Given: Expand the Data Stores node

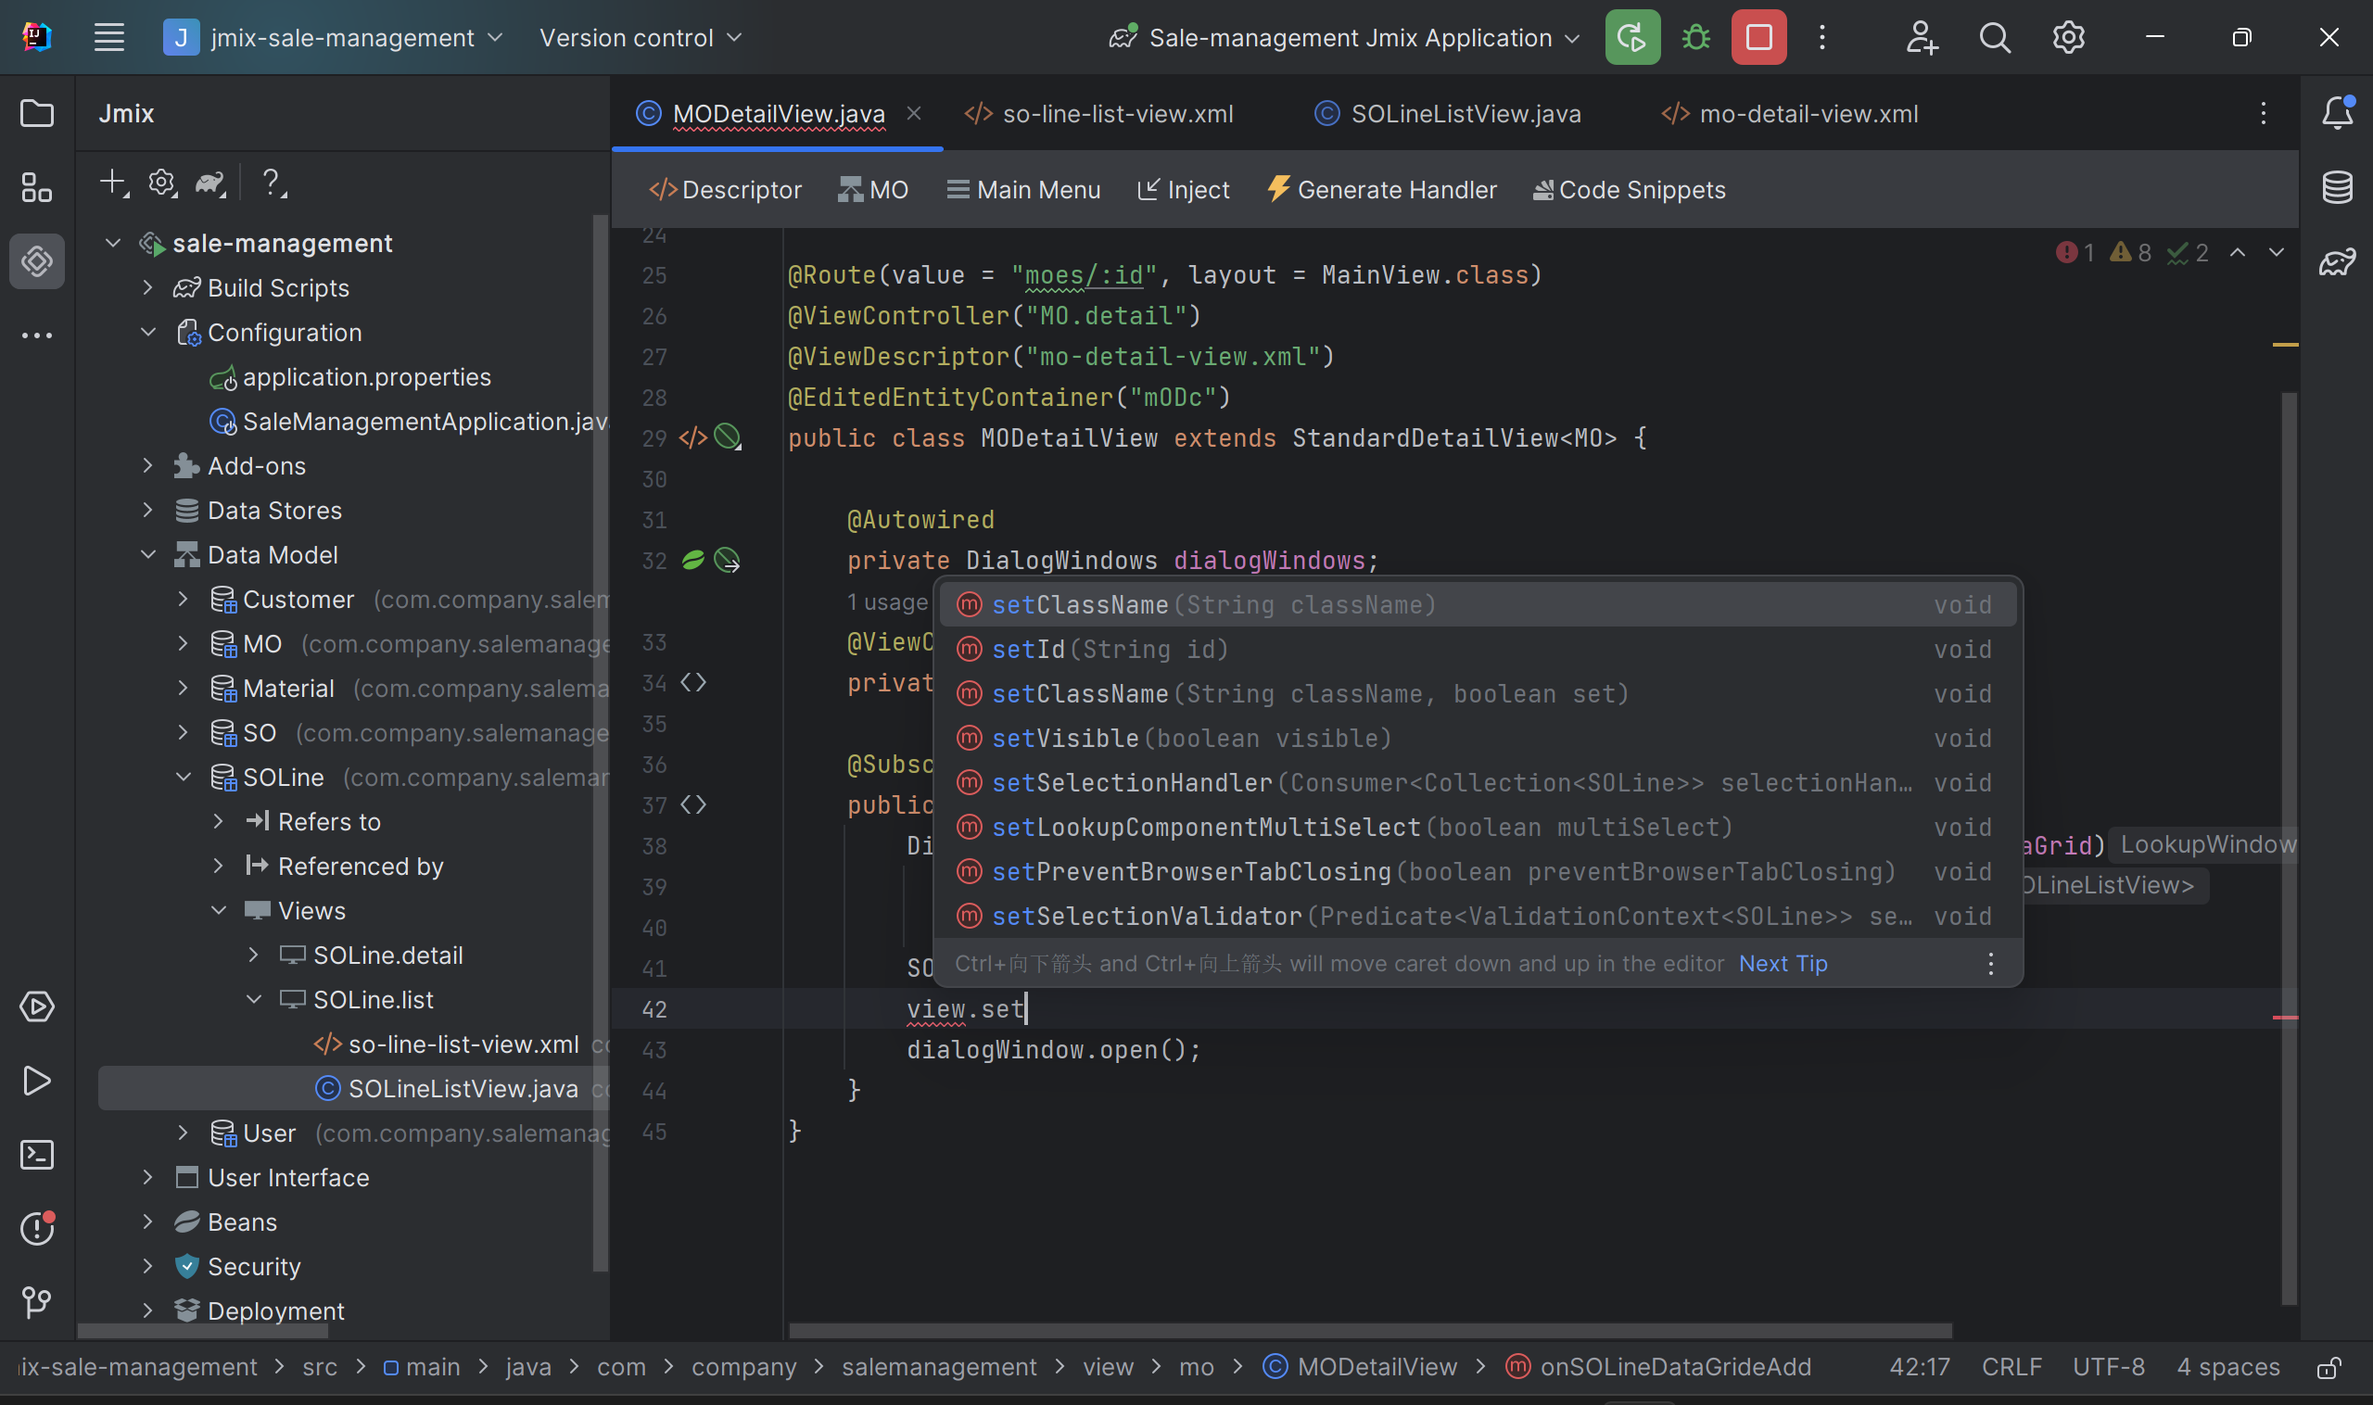Looking at the screenshot, I should (x=147, y=511).
